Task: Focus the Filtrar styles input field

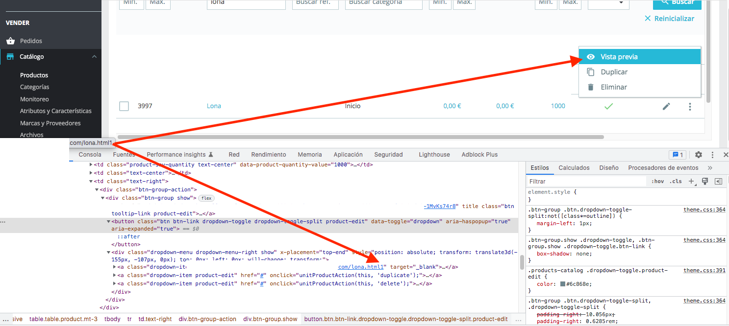Action: coord(587,181)
